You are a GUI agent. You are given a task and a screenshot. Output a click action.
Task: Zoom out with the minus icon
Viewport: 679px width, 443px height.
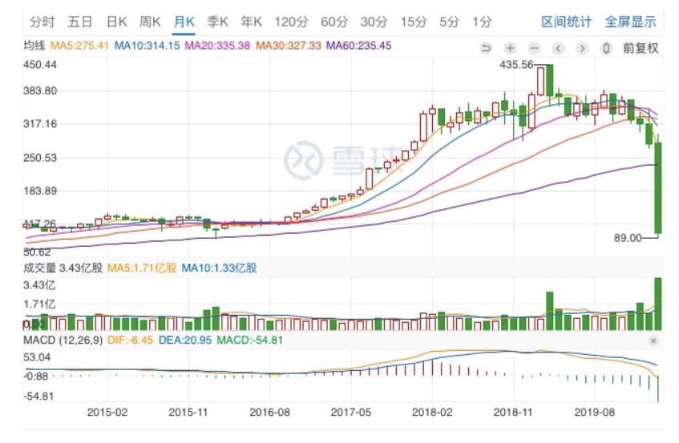pos(535,48)
